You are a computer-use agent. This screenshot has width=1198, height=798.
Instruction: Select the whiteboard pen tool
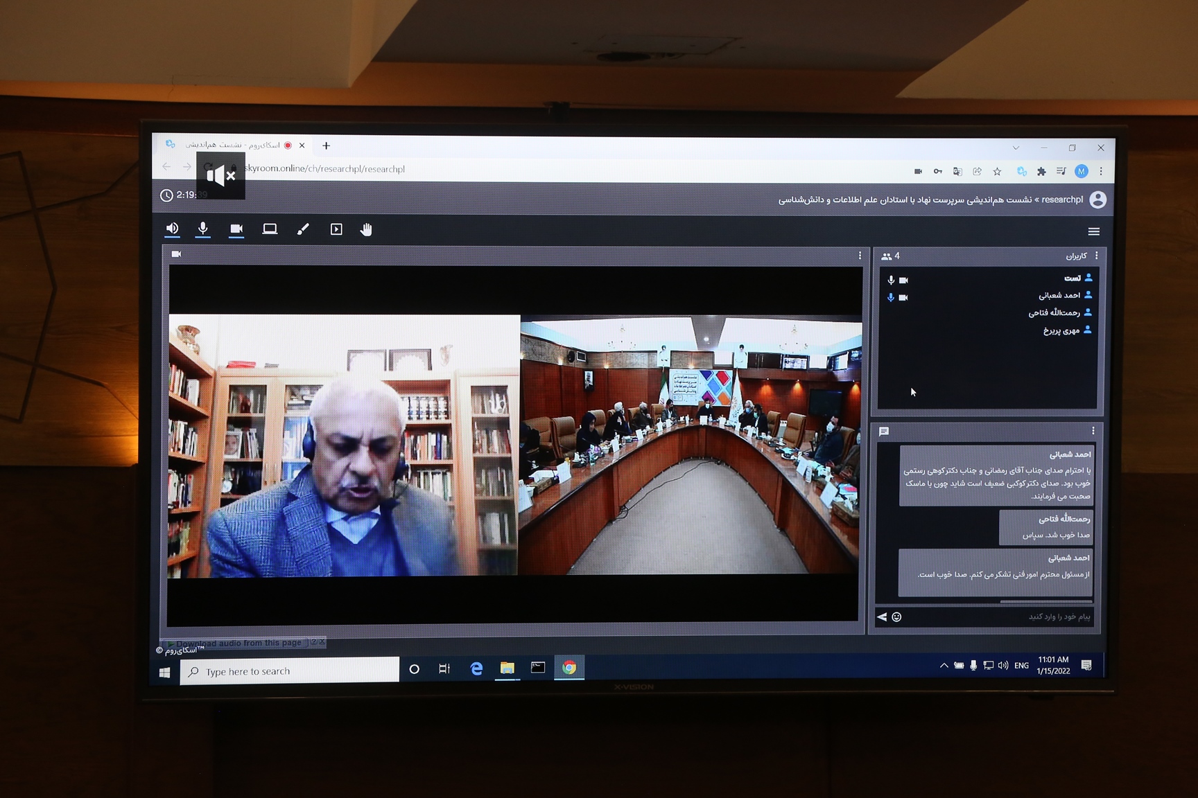pos(303,229)
